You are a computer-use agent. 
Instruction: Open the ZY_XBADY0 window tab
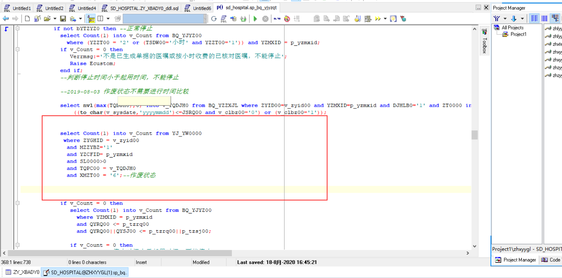tap(23, 272)
